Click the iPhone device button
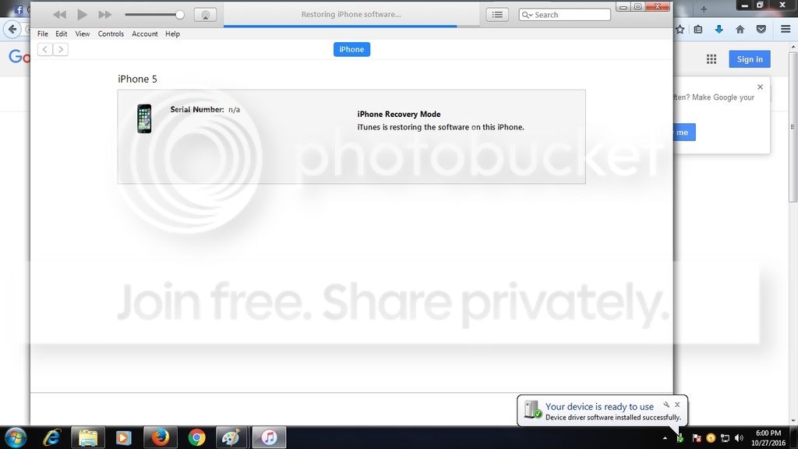This screenshot has height=449, width=798. (x=351, y=49)
